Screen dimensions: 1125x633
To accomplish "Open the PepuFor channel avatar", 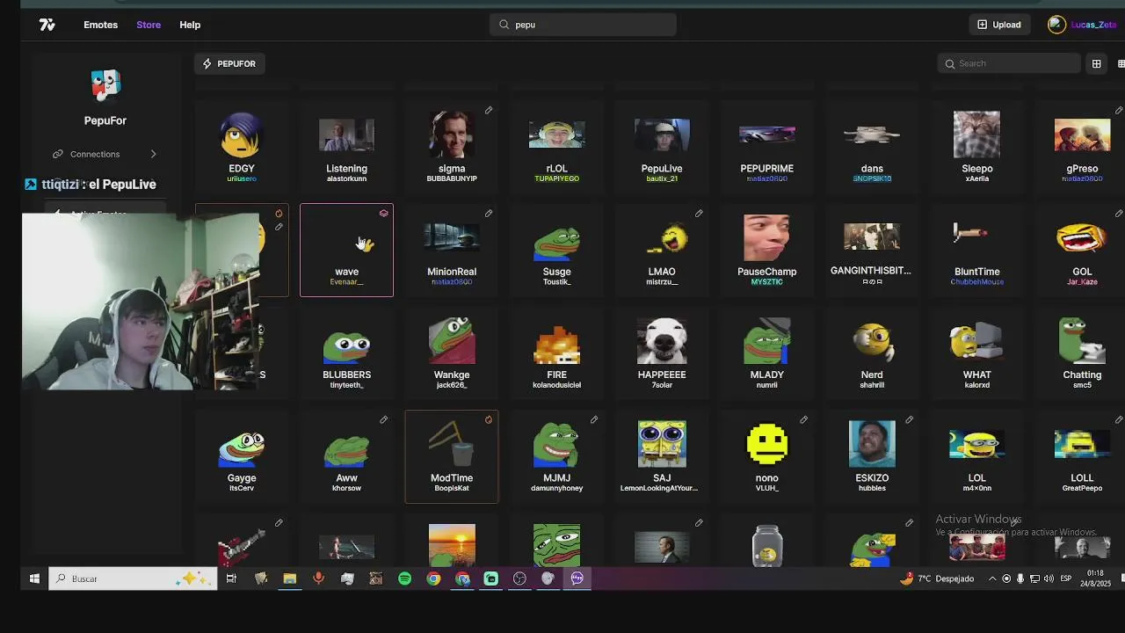I will tap(105, 87).
